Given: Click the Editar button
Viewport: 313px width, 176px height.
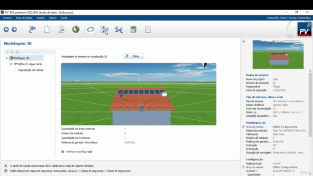Looking at the screenshot, I should pyautogui.click(x=134, y=56).
